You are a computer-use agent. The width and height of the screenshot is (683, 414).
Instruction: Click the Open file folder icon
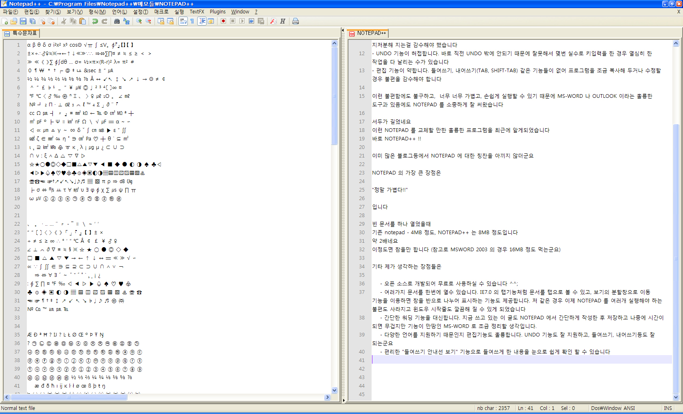tap(14, 21)
